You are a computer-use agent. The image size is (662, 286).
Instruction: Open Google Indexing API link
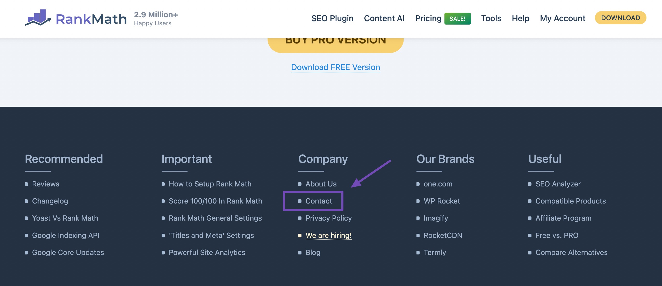coord(66,236)
